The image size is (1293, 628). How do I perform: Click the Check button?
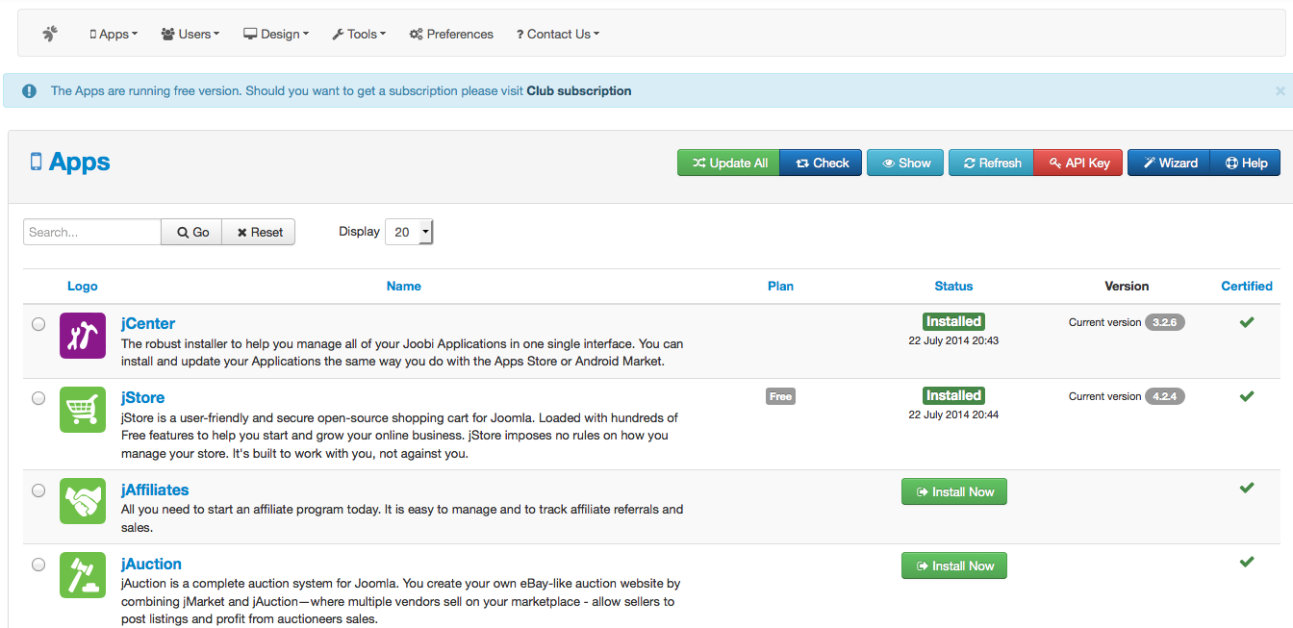pos(822,163)
